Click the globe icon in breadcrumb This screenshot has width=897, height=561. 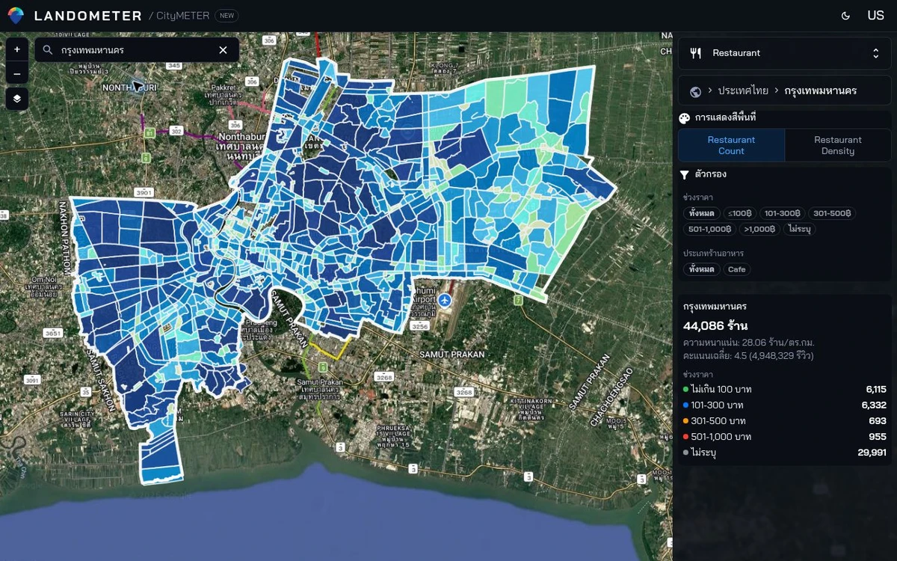695,91
